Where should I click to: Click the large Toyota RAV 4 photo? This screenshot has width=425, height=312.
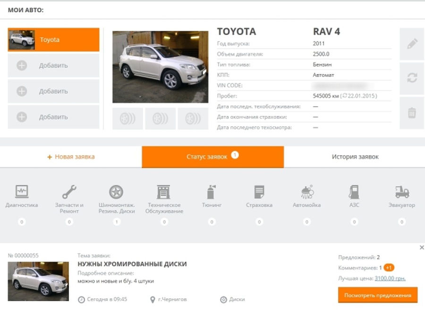(160, 67)
